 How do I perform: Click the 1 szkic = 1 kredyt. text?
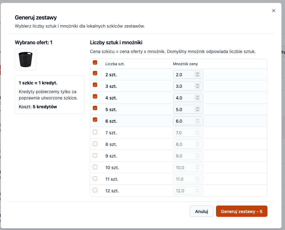[x=38, y=83]
